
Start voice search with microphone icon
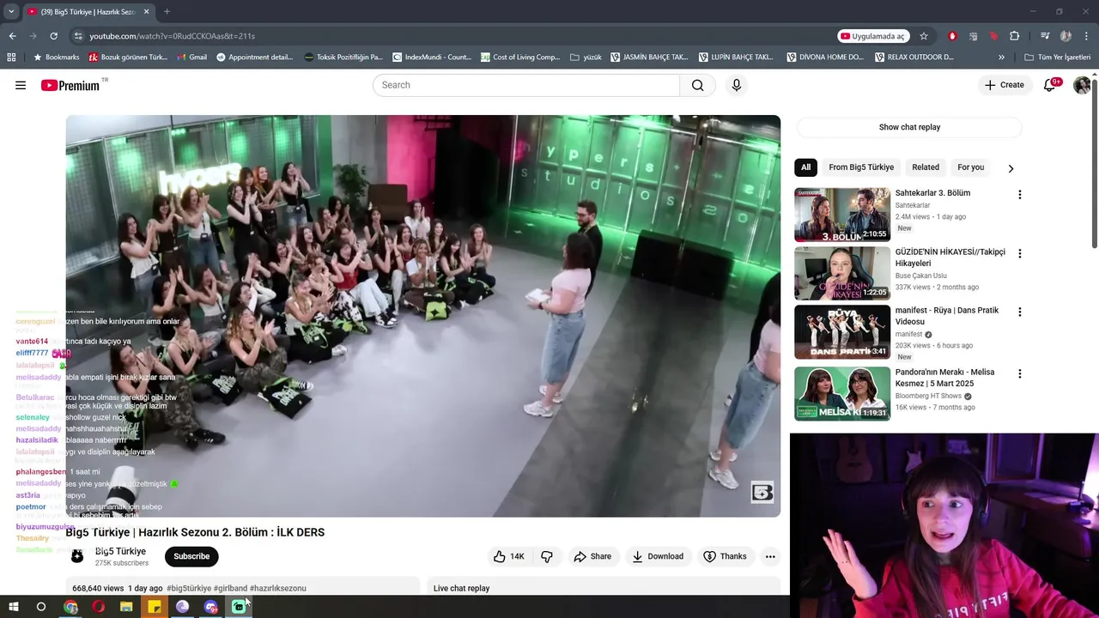(x=736, y=85)
